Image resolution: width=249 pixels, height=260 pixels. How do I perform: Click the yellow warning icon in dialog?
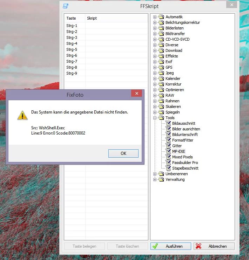[22, 115]
